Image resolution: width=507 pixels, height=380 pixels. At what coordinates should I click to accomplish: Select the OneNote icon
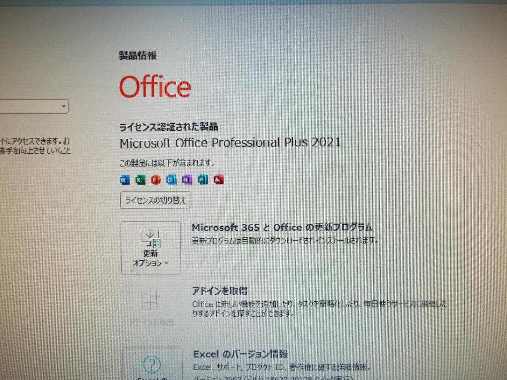pyautogui.click(x=187, y=179)
